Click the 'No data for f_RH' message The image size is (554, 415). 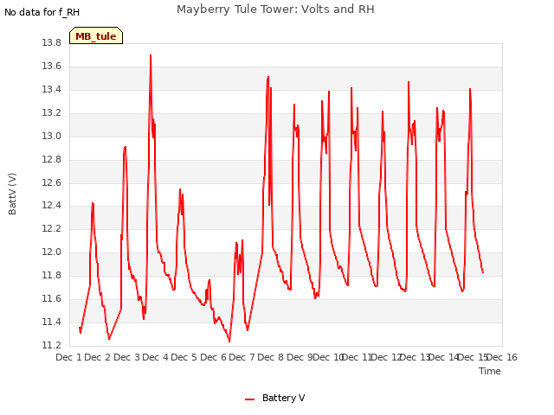(42, 12)
